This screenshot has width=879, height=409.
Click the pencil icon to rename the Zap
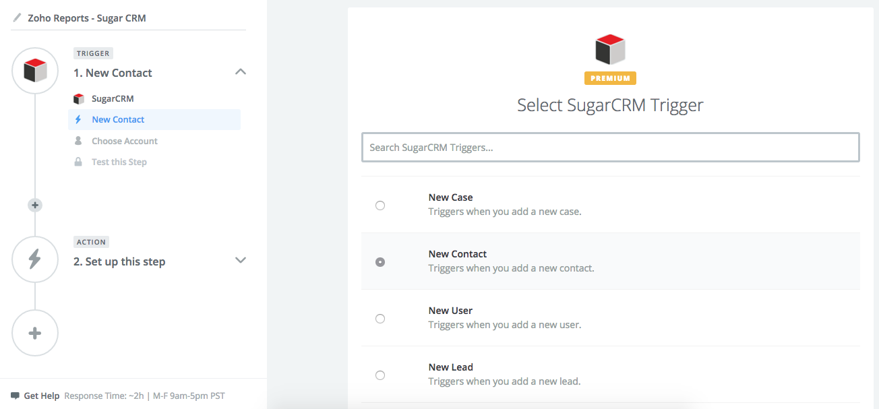17,18
